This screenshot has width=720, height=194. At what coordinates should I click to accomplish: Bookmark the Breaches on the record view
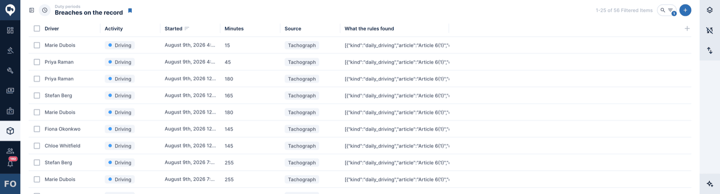(x=130, y=11)
